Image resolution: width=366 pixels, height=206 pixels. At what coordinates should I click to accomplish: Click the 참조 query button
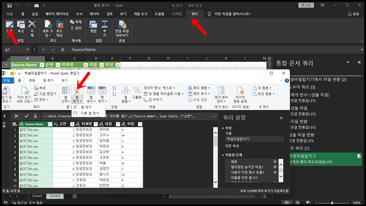(x=76, y=28)
